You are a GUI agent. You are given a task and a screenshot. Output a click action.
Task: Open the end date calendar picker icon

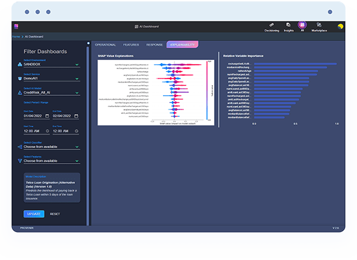pyautogui.click(x=76, y=116)
